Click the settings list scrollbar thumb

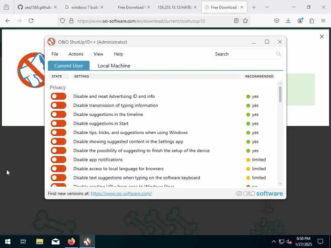pos(280,94)
